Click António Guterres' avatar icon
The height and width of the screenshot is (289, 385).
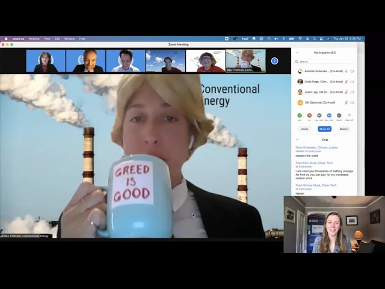click(x=300, y=71)
